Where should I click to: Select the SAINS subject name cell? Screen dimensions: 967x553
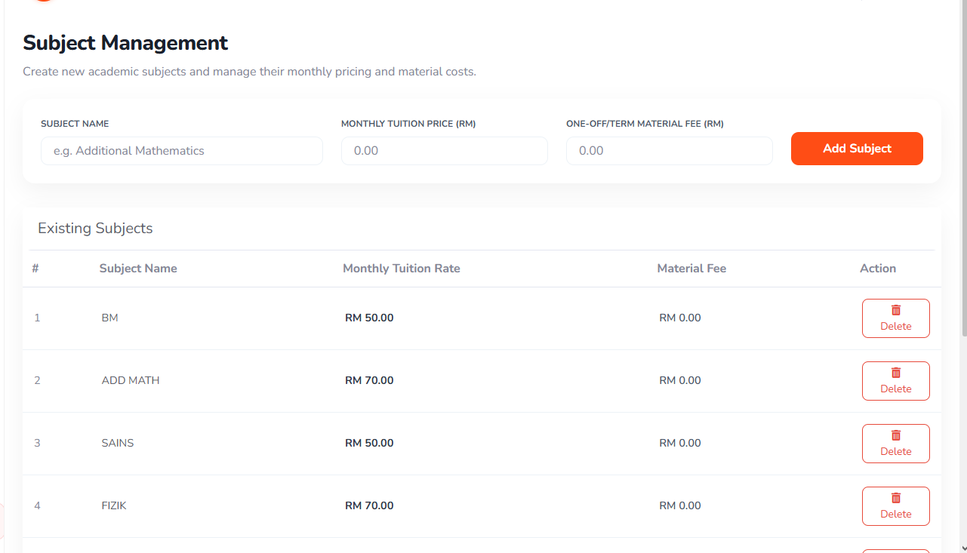click(118, 444)
